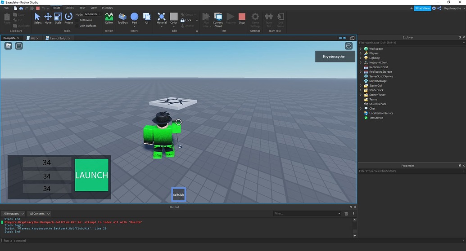Image resolution: width=466 pixels, height=251 pixels.
Task: Select the GolfClub tool slot
Action: tap(178, 195)
